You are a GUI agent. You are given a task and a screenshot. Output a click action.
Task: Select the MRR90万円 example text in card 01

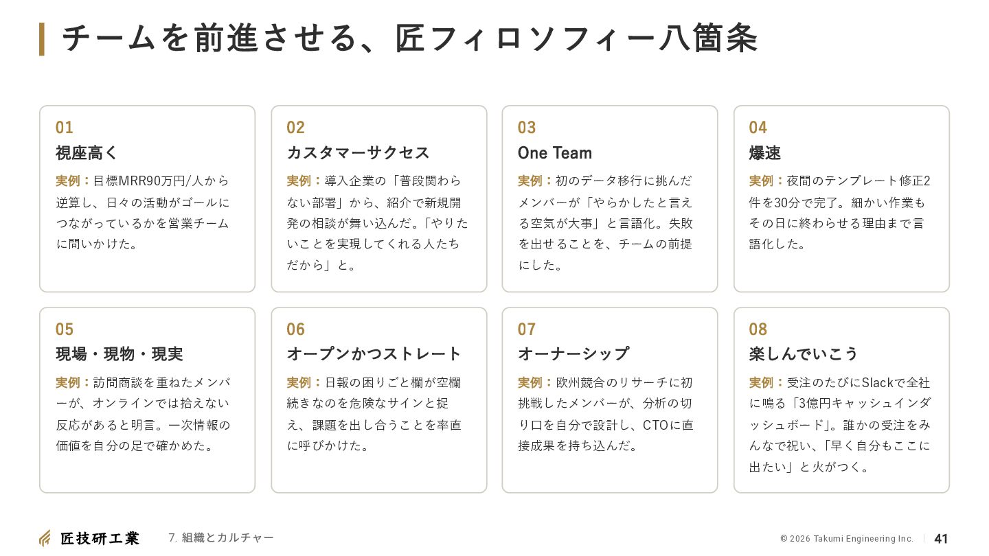pyautogui.click(x=143, y=212)
